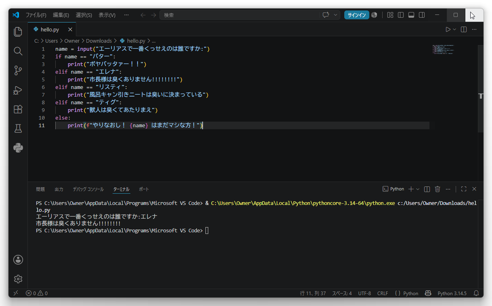The width and height of the screenshot is (492, 306).
Task: Select interpreter Python 3.14.5
Action: pos(452,293)
